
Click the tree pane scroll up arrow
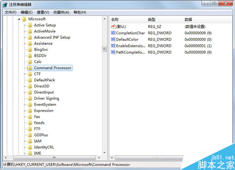[x=105, y=19]
